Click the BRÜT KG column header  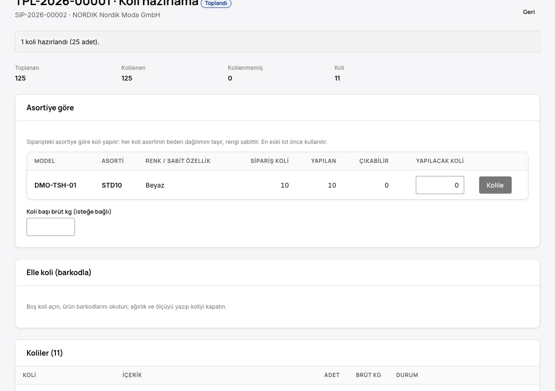tap(368, 375)
